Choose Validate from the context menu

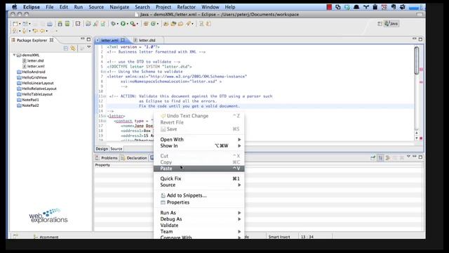[x=199, y=225]
